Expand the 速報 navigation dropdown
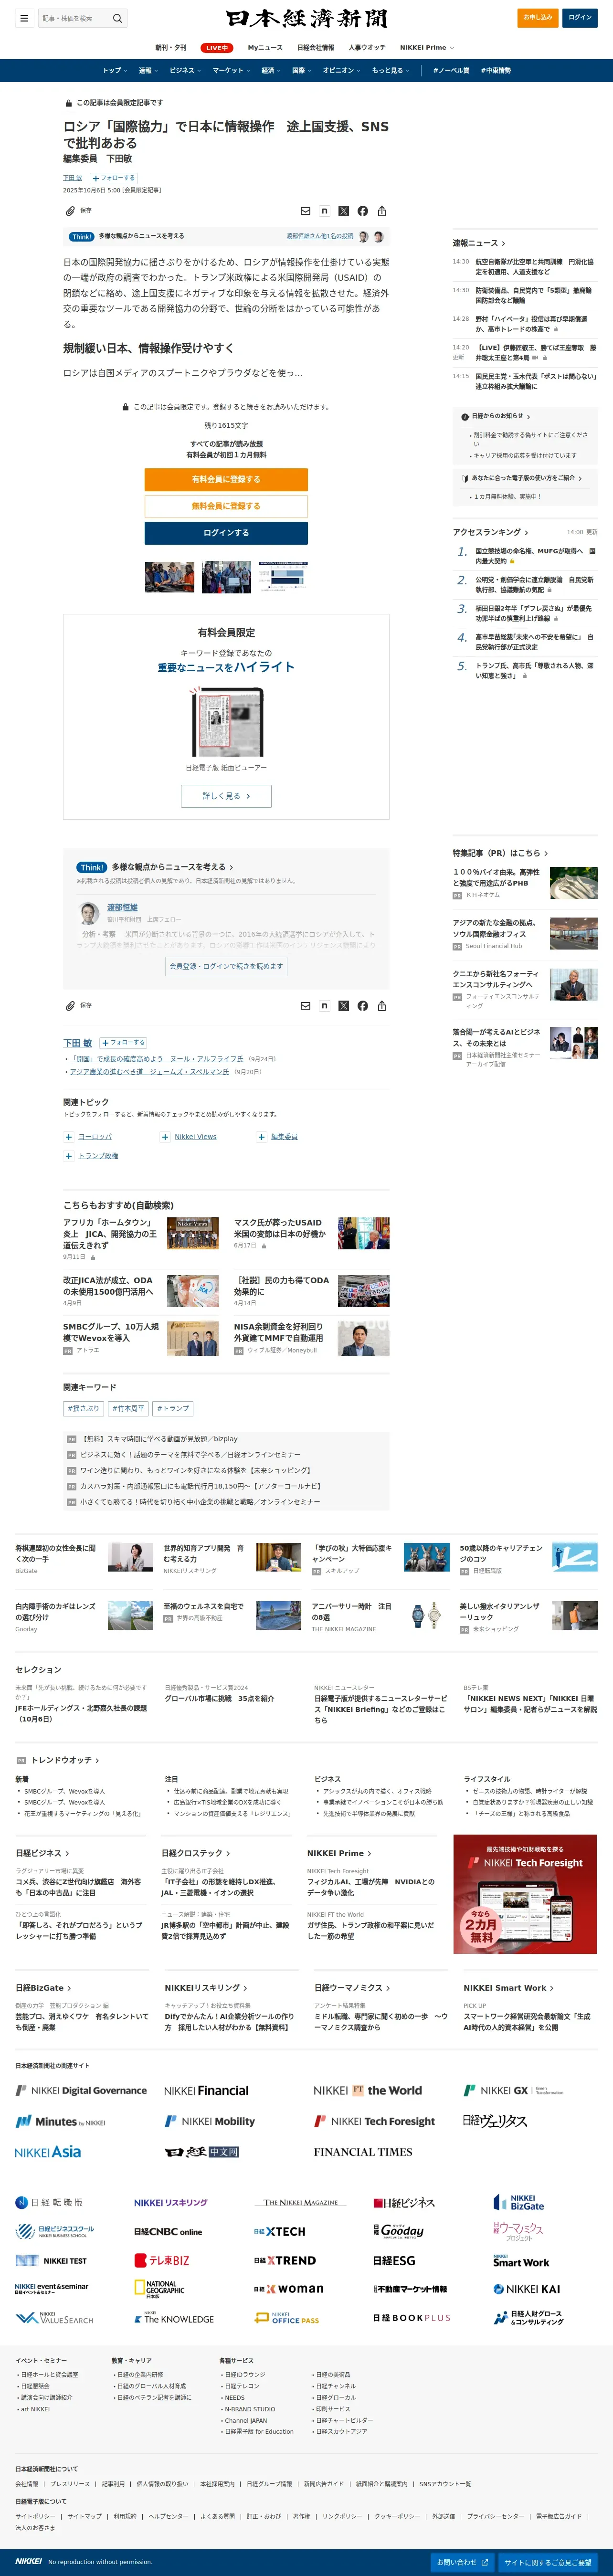Image resolution: width=613 pixels, height=2576 pixels. [148, 71]
